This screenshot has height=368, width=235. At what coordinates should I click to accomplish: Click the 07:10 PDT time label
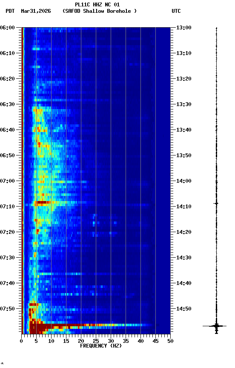click(x=7, y=207)
